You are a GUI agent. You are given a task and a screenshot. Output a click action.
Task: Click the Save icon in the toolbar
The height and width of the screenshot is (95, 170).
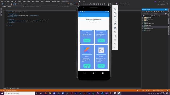point(14,4)
